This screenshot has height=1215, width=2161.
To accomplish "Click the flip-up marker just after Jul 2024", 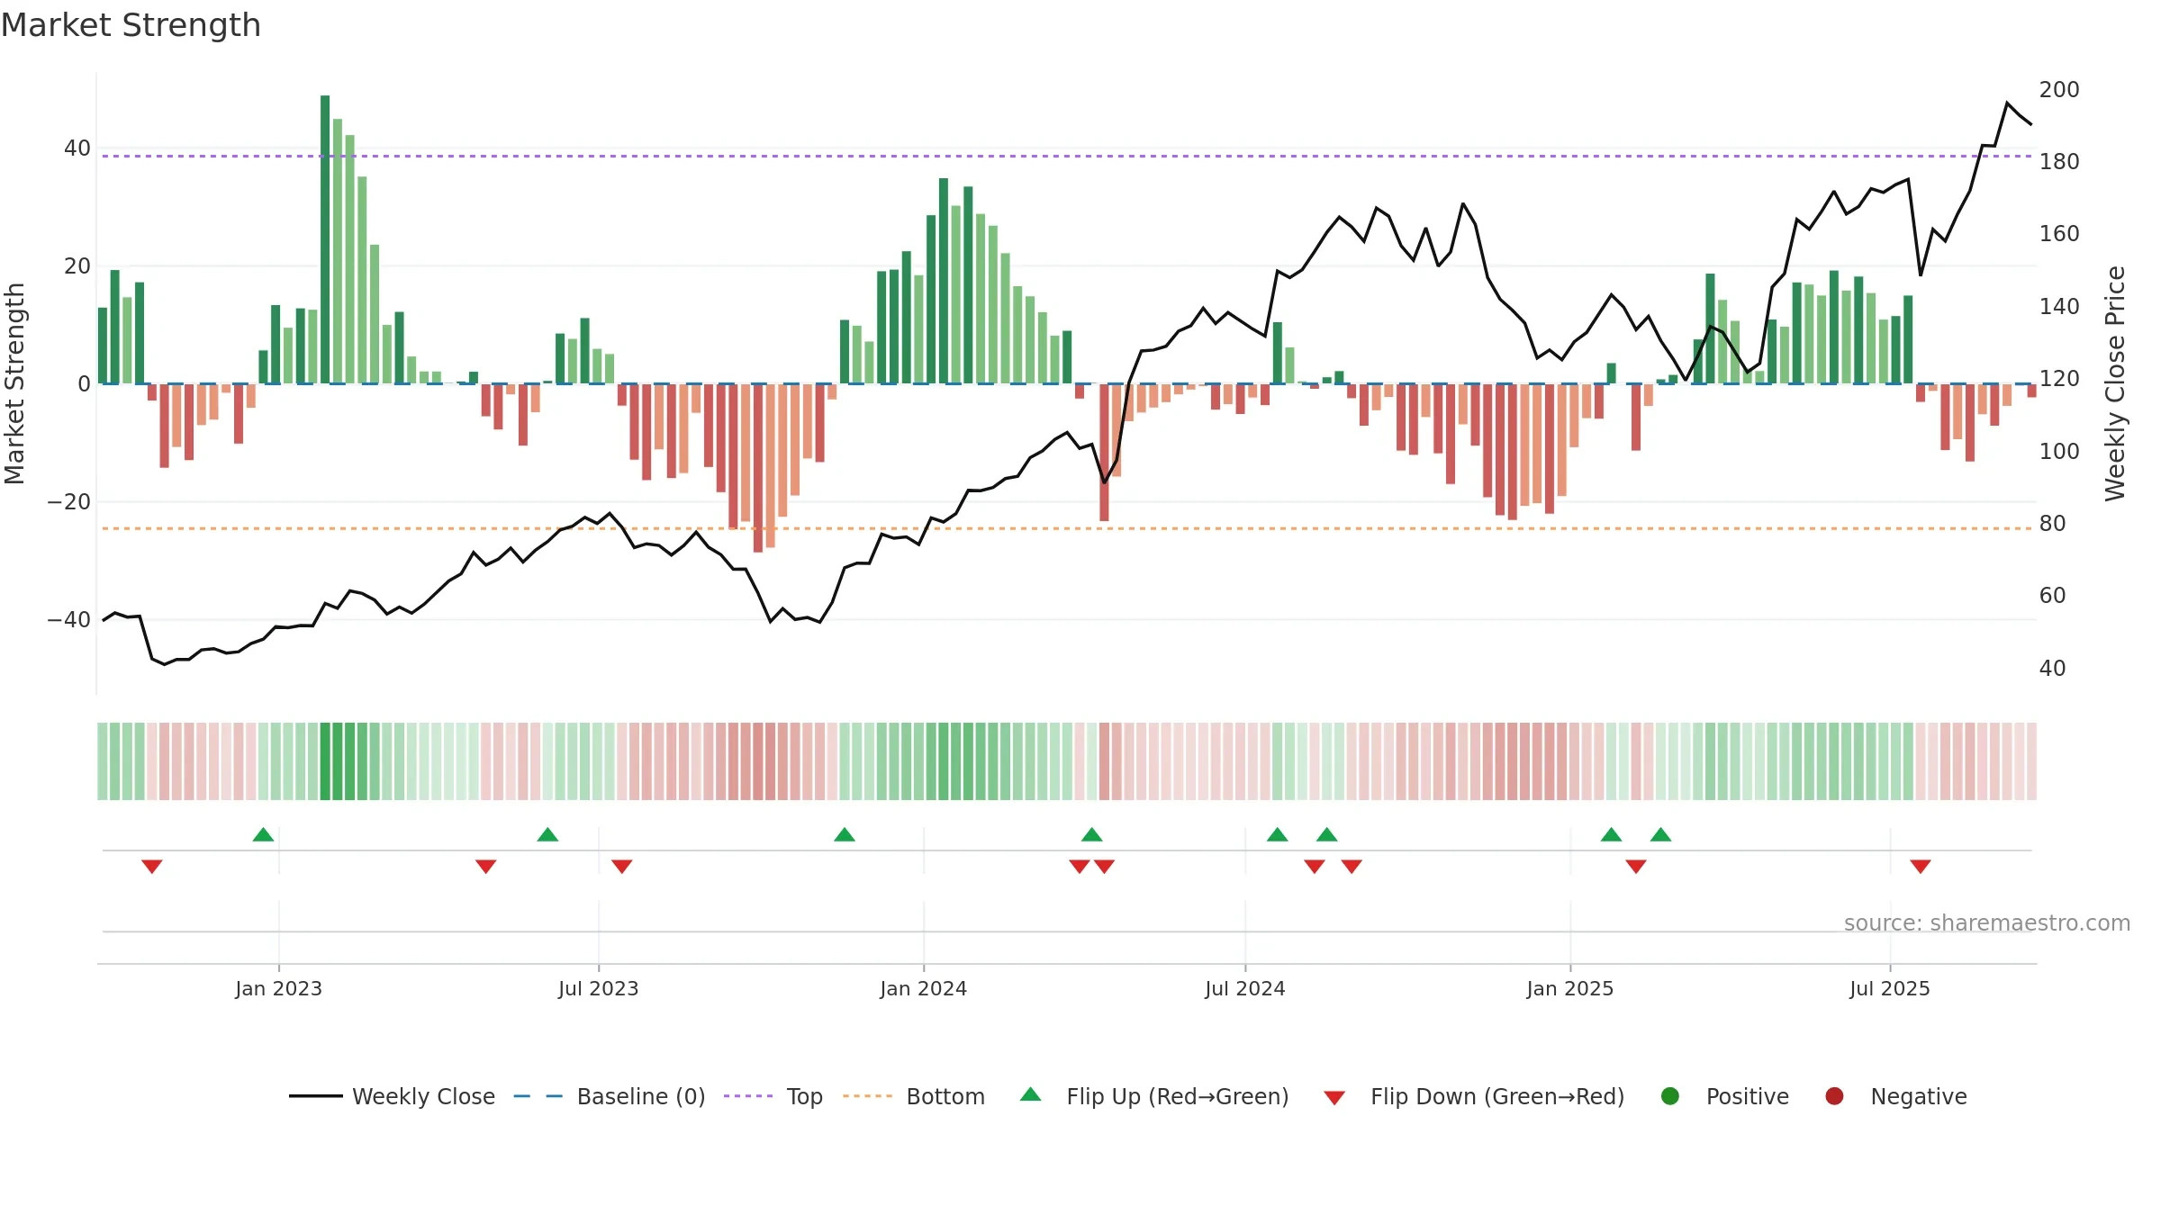I will click(x=1278, y=834).
